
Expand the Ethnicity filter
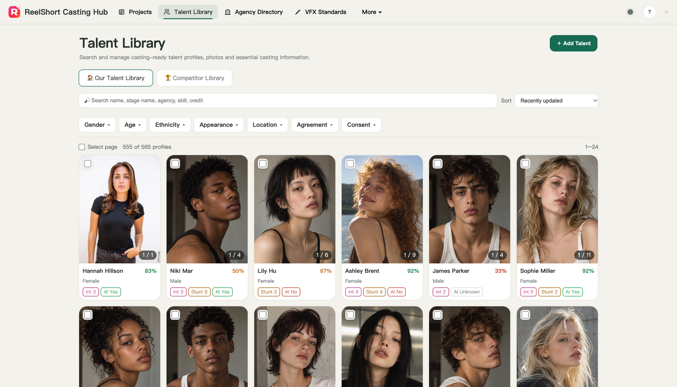click(x=170, y=125)
